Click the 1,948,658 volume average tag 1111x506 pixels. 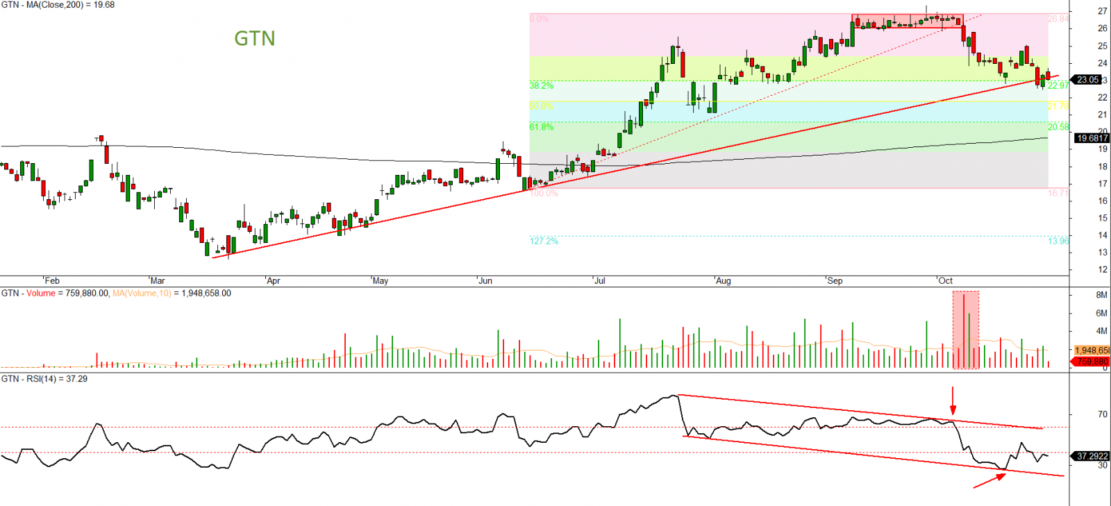[1092, 351]
